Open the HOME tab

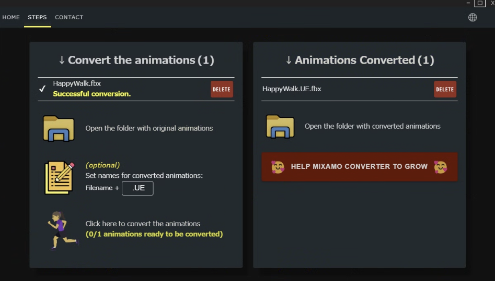point(11,17)
